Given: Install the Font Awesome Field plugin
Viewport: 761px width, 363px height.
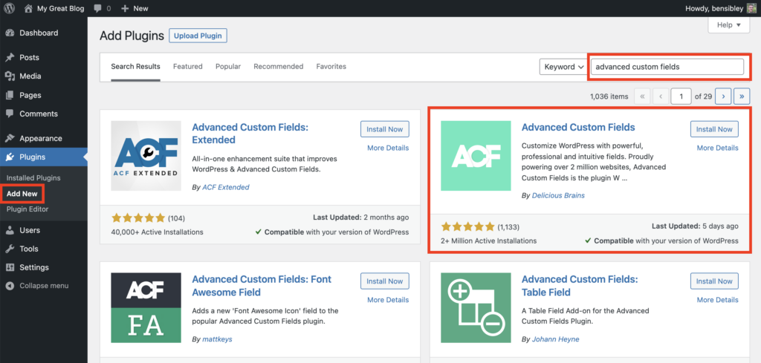Looking at the screenshot, I should (x=385, y=281).
